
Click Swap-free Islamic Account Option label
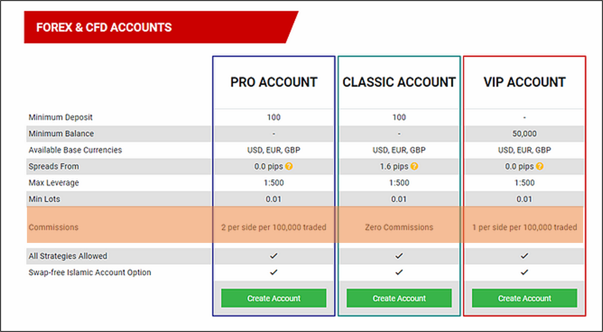pyautogui.click(x=90, y=272)
